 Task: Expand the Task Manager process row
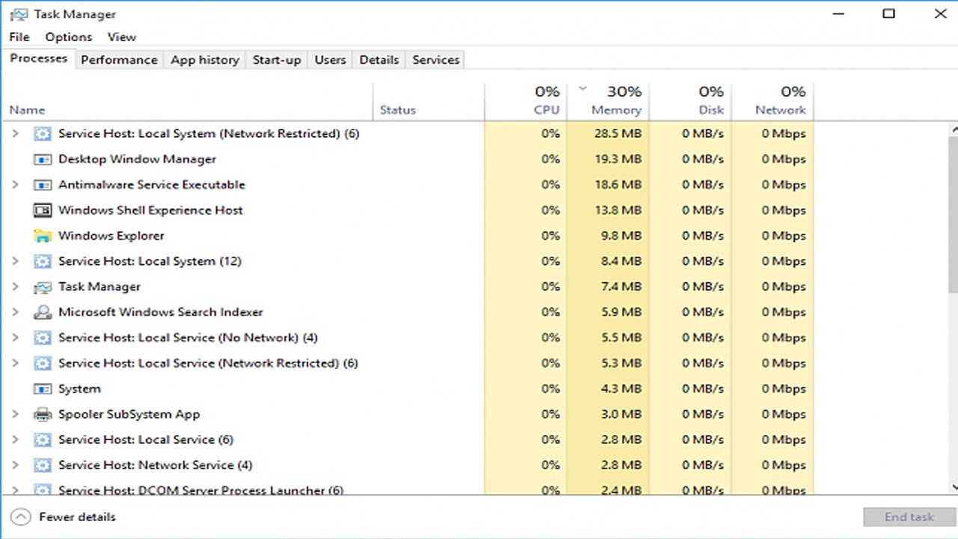tap(15, 286)
